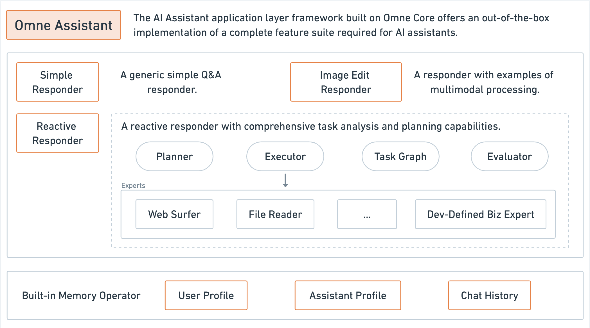
Task: Select the Simple Responder box
Action: click(x=58, y=82)
